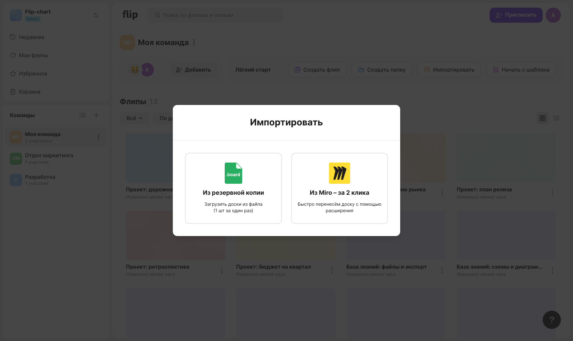This screenshot has width=573, height=341.
Task: Click the Создать папку button
Action: (x=382, y=70)
